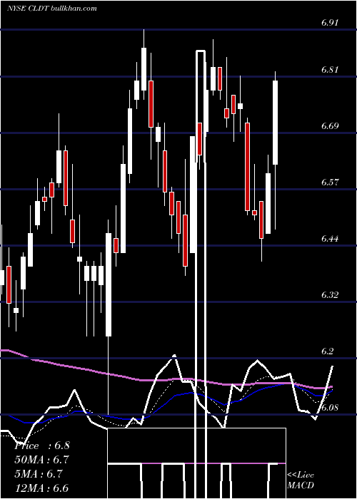
Task: Click the 6.2 price axis label
Action: (327, 351)
